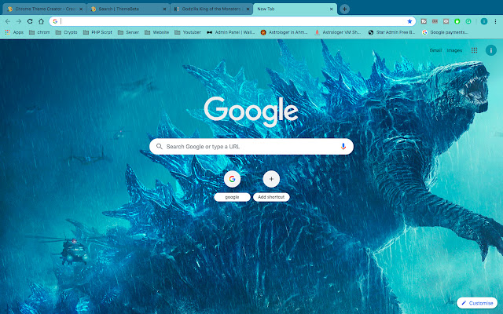Bookmark this tab using the star icon
Screen dimensions: 503x314
click(409, 21)
